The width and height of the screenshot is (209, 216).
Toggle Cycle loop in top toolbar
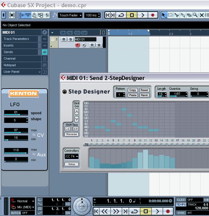(x=121, y=15)
